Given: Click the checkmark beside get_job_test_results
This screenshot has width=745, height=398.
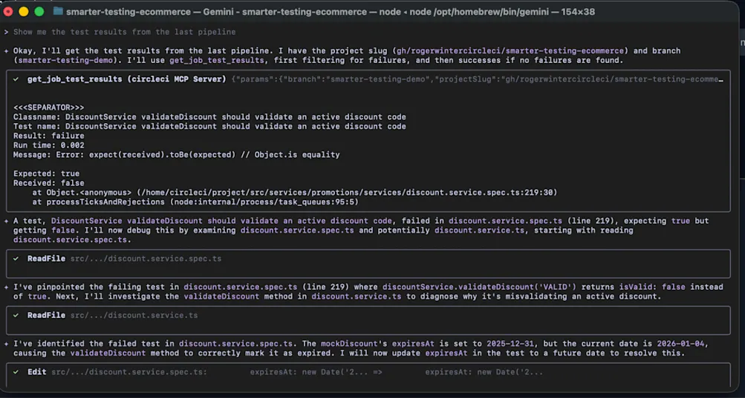Looking at the screenshot, I should [16, 79].
